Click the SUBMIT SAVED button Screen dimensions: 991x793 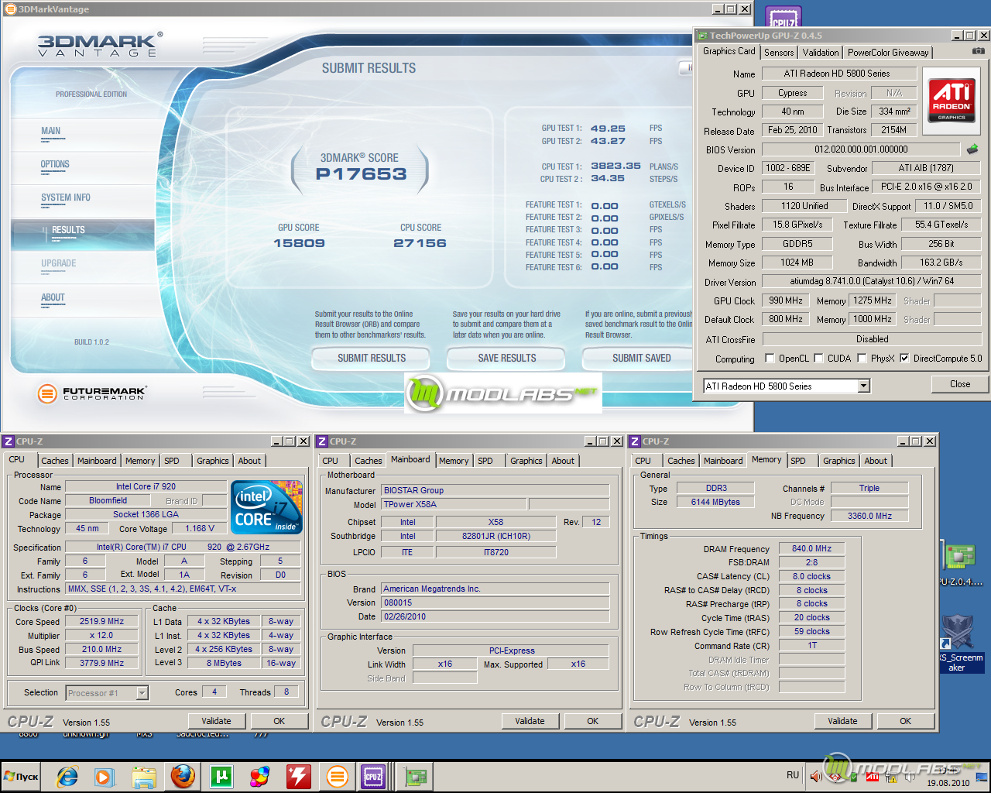641,359
